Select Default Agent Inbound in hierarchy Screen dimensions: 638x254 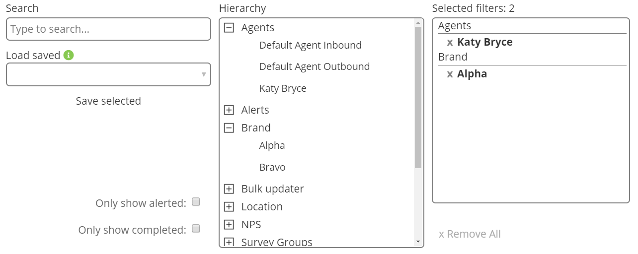tap(310, 45)
